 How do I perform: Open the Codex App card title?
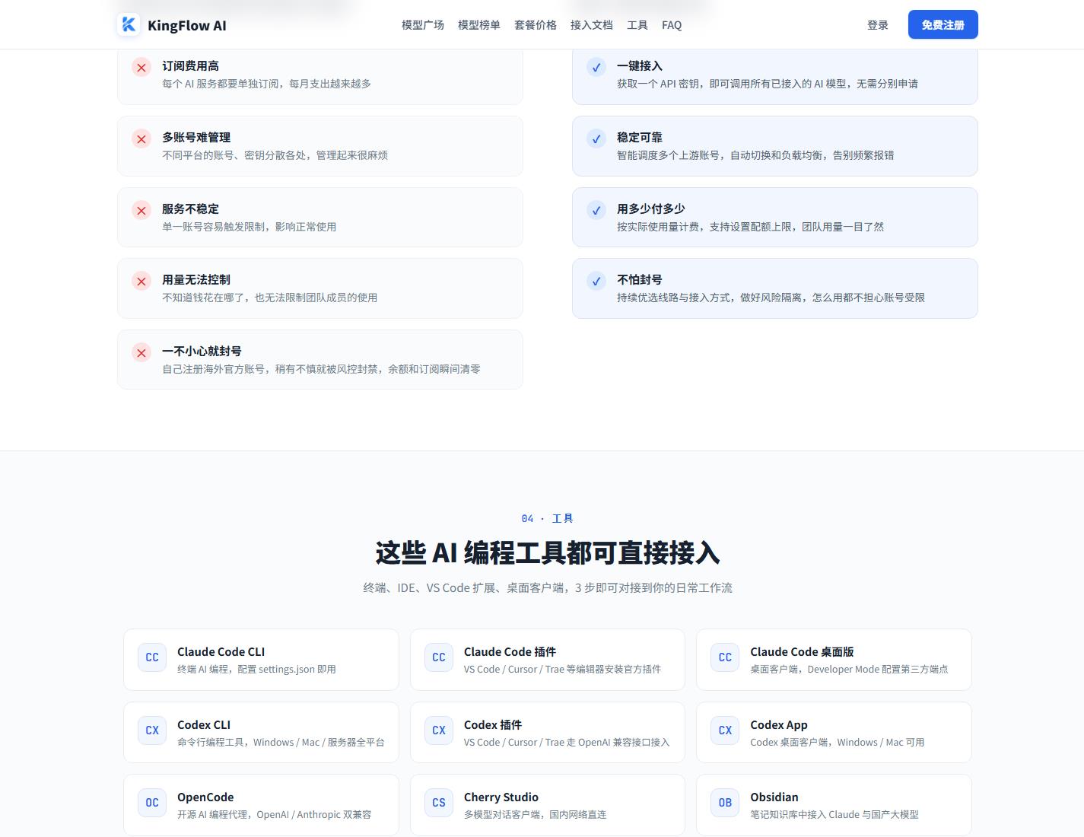779,725
